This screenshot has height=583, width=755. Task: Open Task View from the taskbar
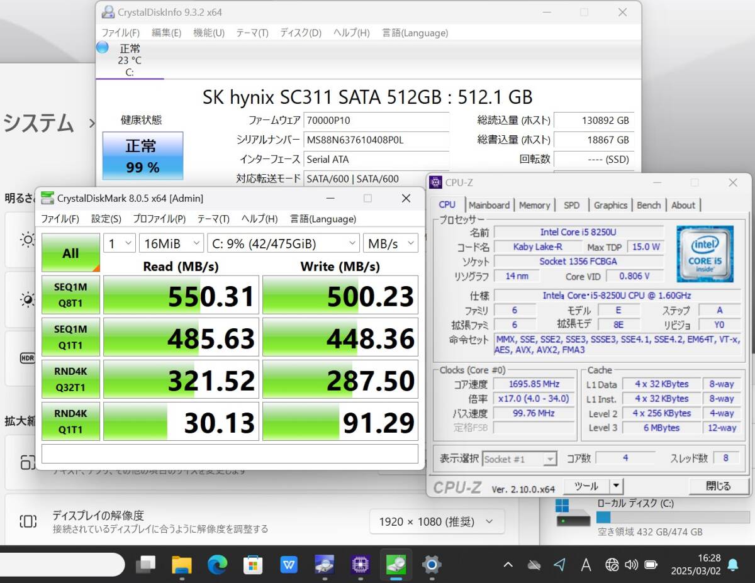(x=146, y=565)
